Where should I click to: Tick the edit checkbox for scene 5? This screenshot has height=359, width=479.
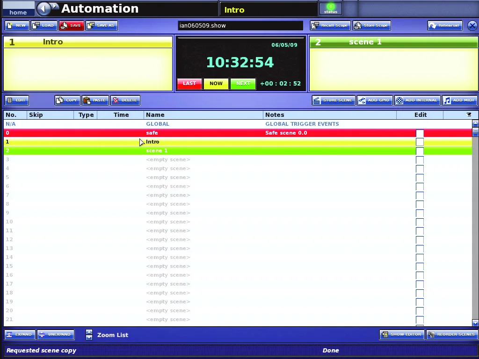coord(420,178)
